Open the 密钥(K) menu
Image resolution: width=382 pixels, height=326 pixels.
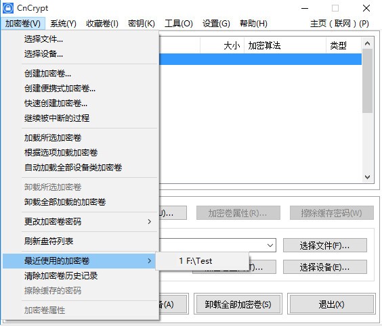tap(142, 24)
